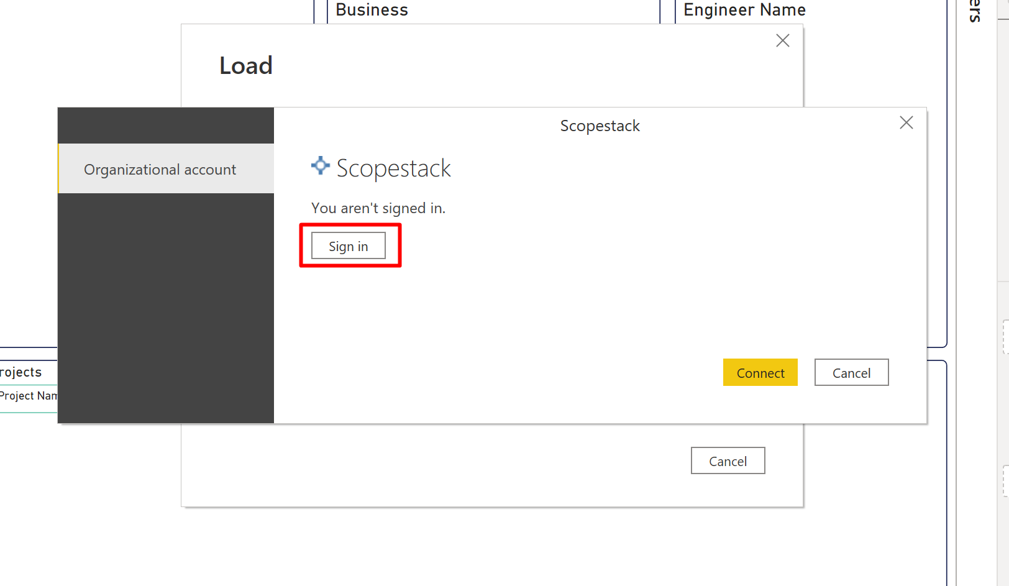Viewport: 1009px width, 586px height.
Task: Close the Load dialog with the X
Action: click(x=783, y=41)
